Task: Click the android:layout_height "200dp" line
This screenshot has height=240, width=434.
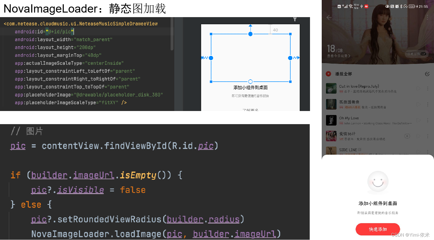Action: coord(55,47)
